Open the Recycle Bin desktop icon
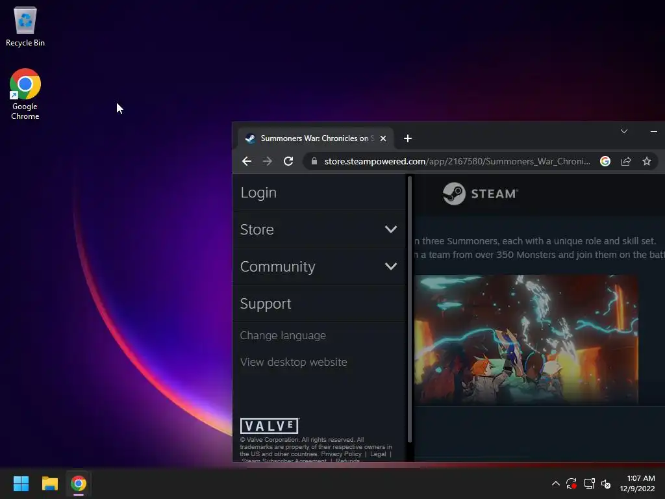 click(x=25, y=26)
